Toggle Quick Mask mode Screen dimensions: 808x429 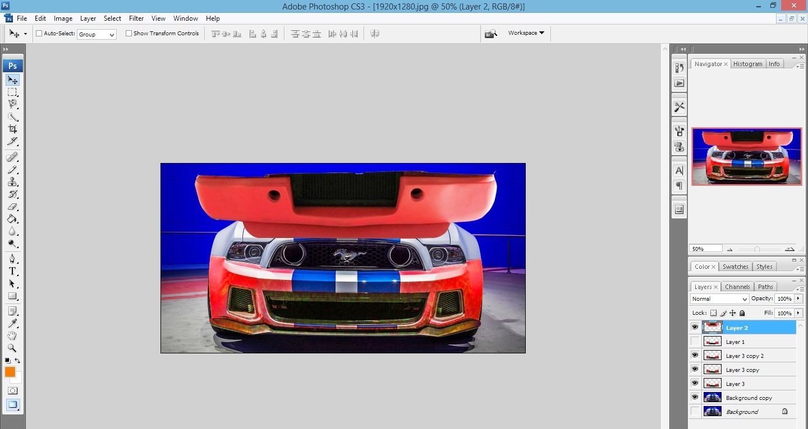[12, 390]
